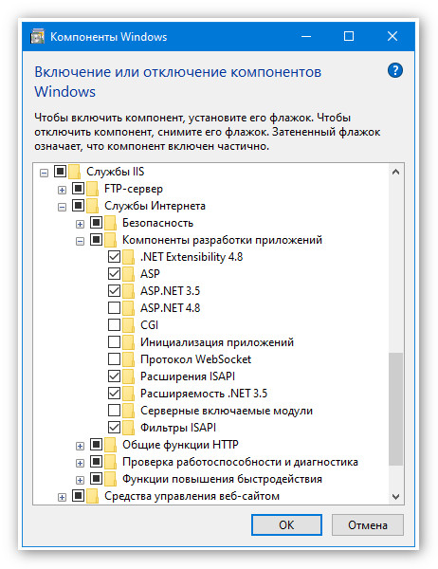
Task: Expand the Общие функции HTTP node
Action: click(80, 446)
